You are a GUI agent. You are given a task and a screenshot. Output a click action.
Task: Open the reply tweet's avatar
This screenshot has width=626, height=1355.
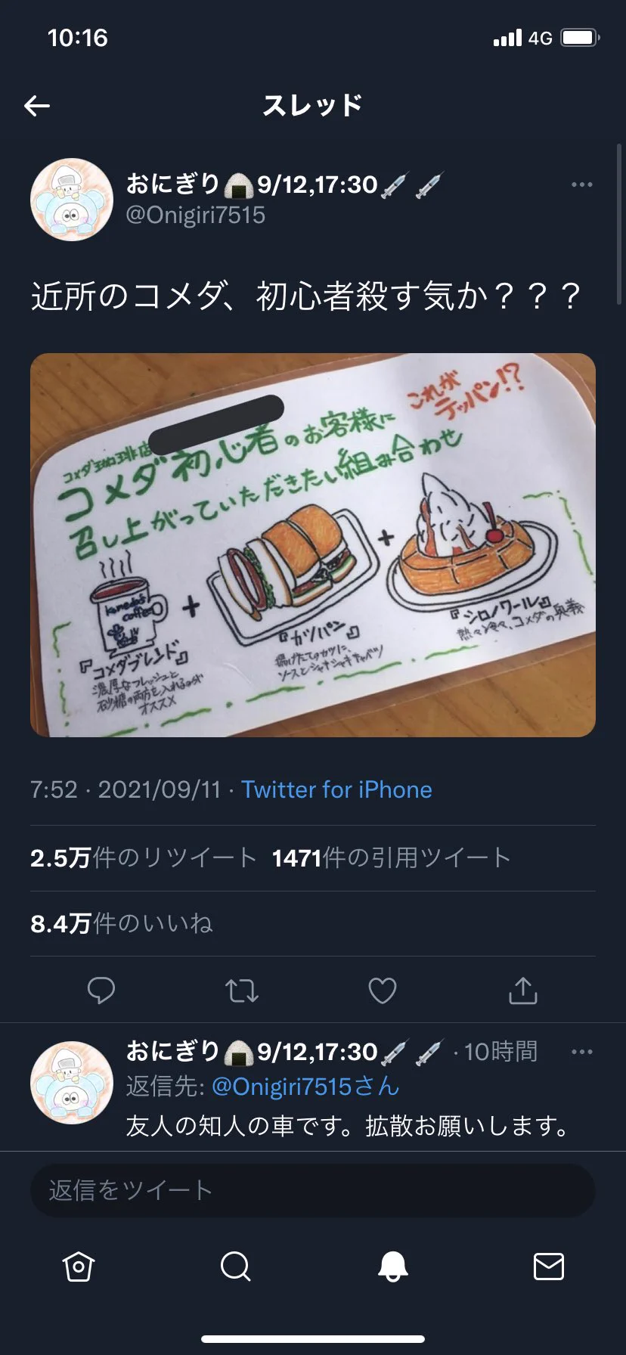[x=72, y=1083]
